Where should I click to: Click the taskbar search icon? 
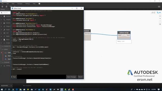[x=6, y=89]
